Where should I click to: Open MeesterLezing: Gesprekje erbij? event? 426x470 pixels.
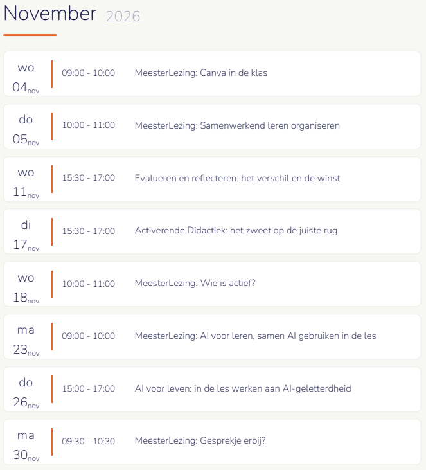coord(200,441)
